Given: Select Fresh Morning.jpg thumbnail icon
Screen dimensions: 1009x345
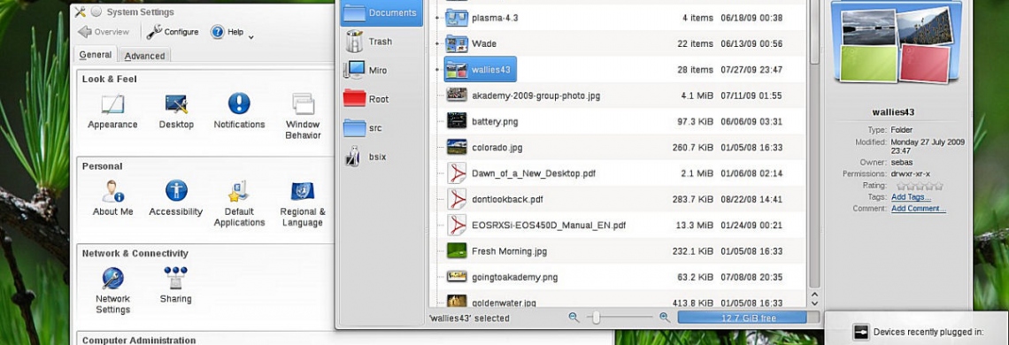Looking at the screenshot, I should (x=456, y=250).
